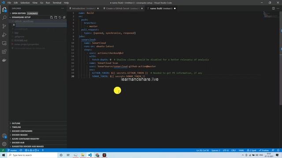Click 2 Spell indicator in status bar
Screen dimensions: 282x158
click(252, 150)
